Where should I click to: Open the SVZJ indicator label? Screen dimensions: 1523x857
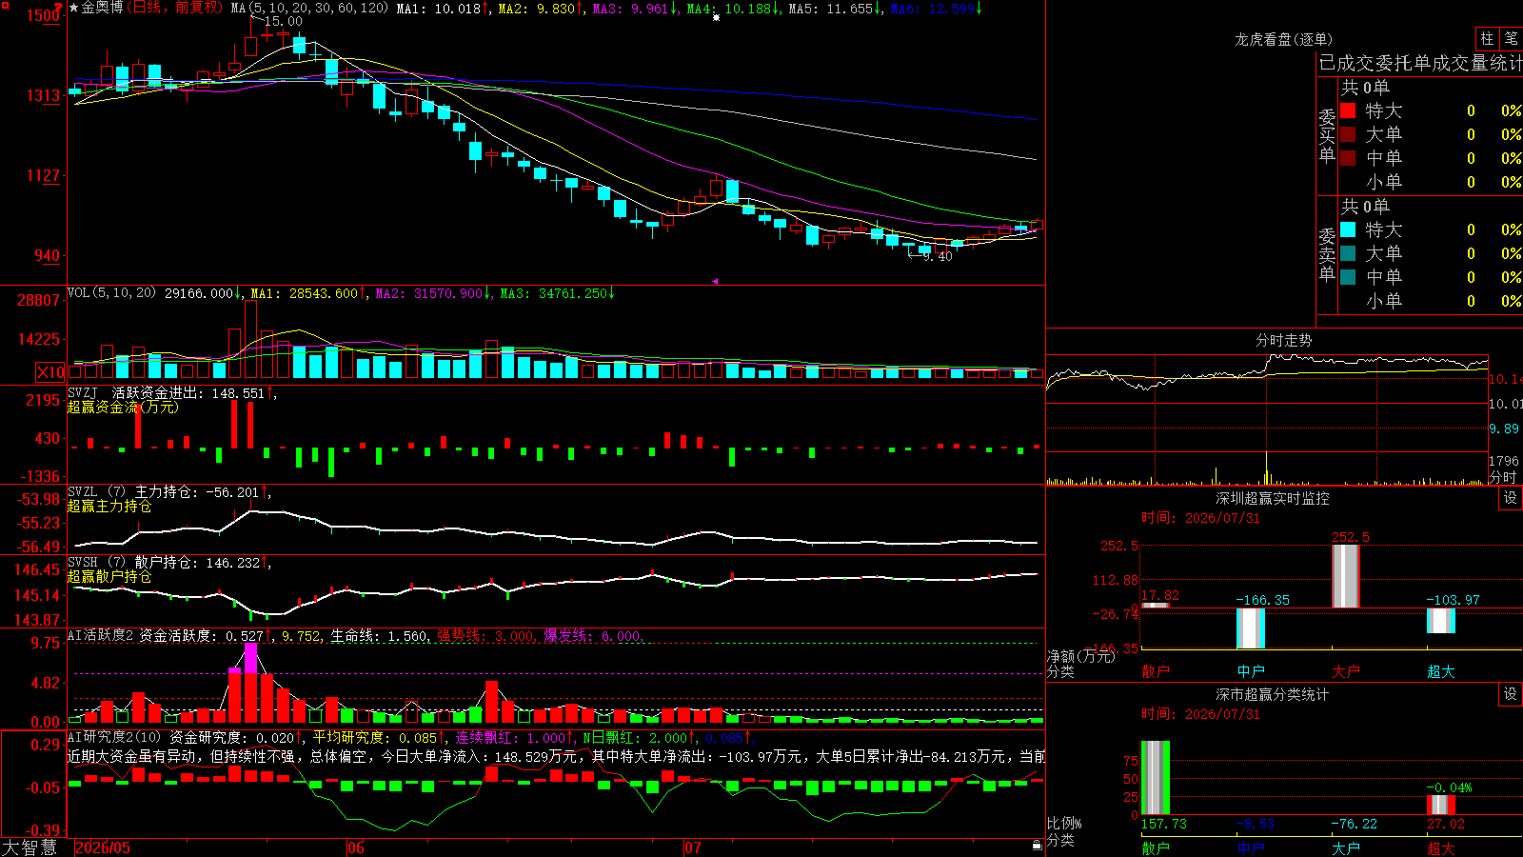tap(83, 393)
